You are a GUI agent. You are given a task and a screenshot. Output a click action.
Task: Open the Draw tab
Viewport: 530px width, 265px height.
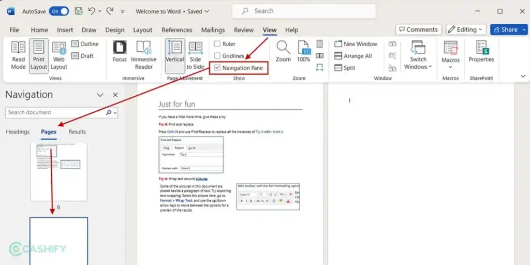[89, 30]
